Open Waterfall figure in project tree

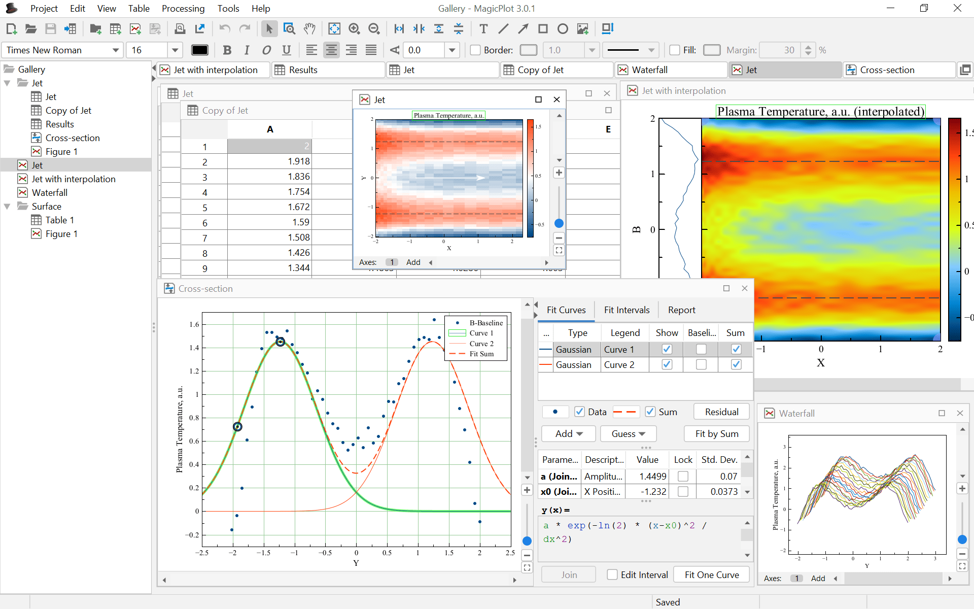pos(49,193)
